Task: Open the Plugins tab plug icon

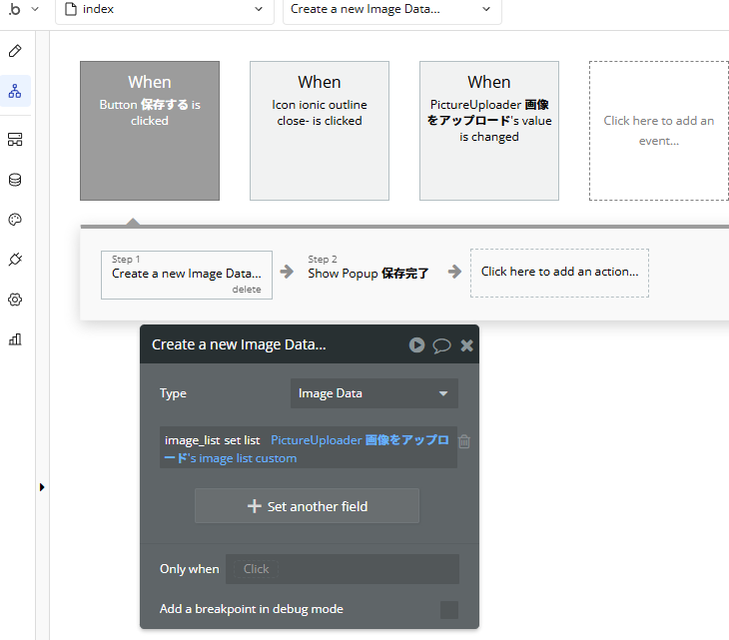Action: coord(15,260)
